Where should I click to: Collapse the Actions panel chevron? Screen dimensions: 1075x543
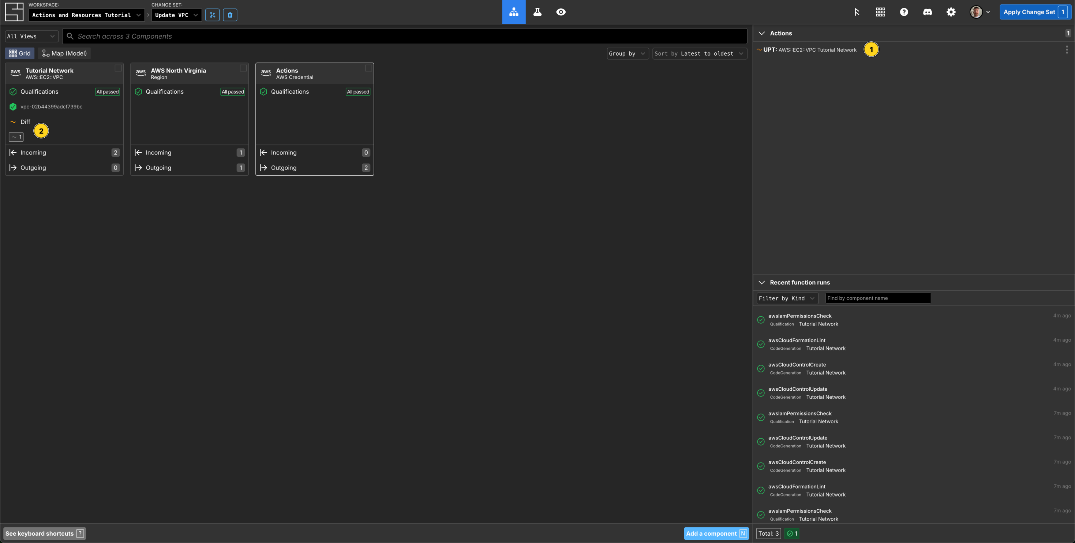[x=761, y=33]
